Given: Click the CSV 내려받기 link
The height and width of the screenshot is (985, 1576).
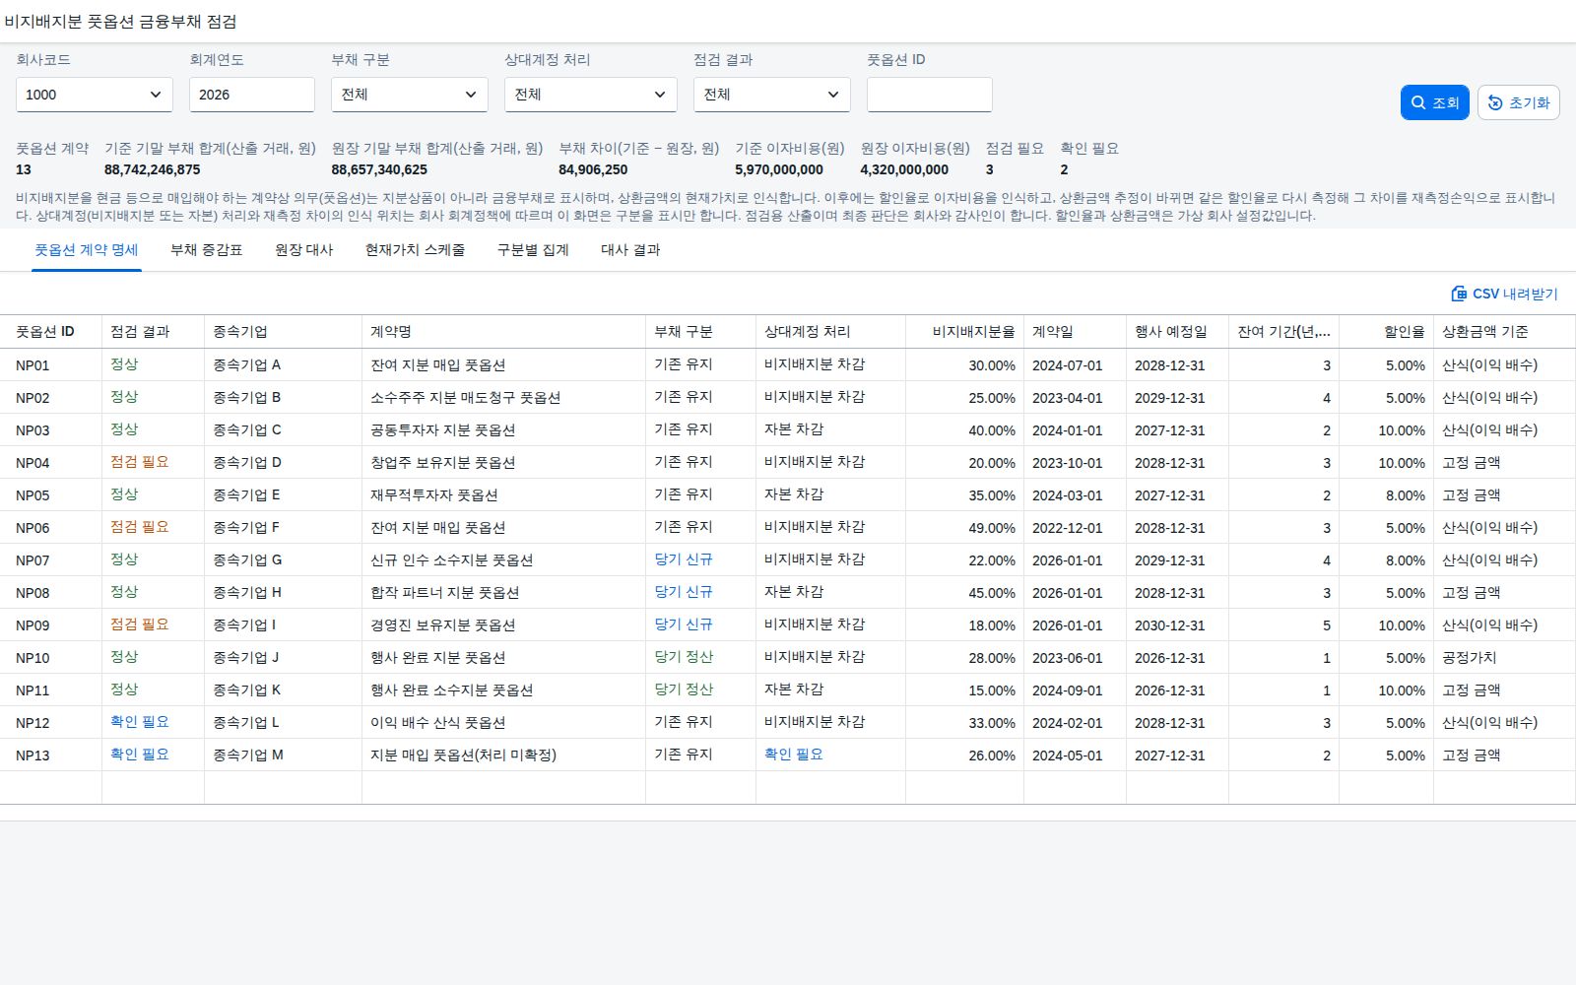Looking at the screenshot, I should click(x=1504, y=294).
